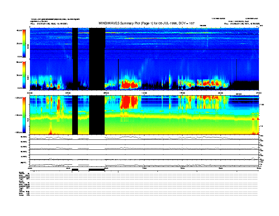This screenshot has width=279, height=216.
Task: Select the -140.00 label on TNR color scale
Action: tap(19, 115)
